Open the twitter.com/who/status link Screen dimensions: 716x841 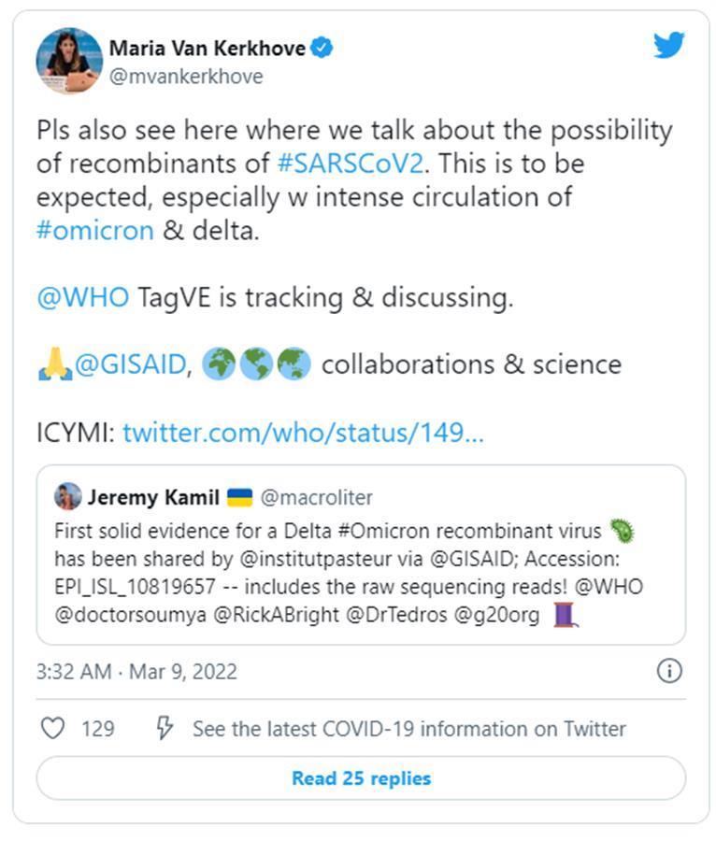point(303,433)
